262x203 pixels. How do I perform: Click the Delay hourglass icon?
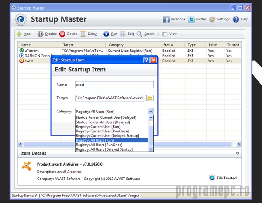tap(83, 34)
